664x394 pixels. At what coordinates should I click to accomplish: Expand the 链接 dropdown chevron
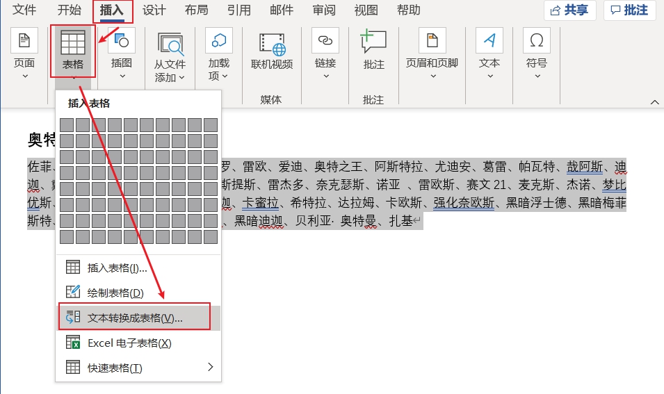tap(326, 76)
